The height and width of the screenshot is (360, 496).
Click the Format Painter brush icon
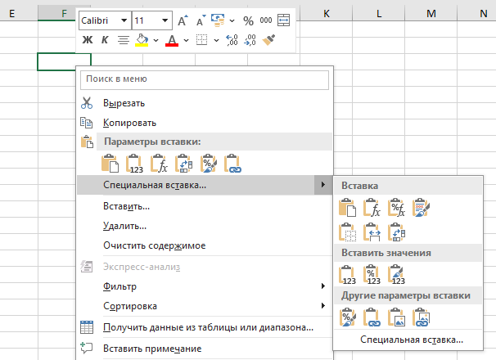(271, 39)
